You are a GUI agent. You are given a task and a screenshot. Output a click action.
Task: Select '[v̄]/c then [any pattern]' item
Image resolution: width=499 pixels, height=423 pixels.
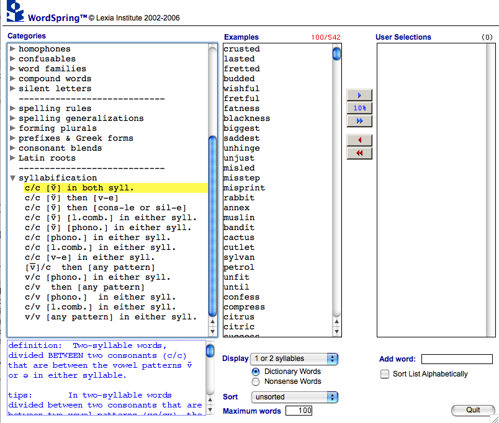pyautogui.click(x=90, y=267)
